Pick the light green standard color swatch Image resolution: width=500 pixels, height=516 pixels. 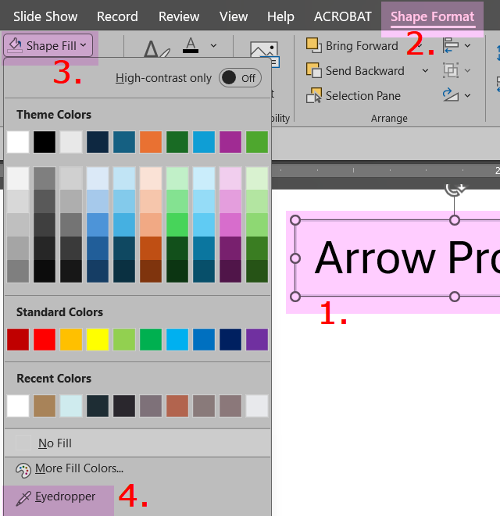(124, 340)
